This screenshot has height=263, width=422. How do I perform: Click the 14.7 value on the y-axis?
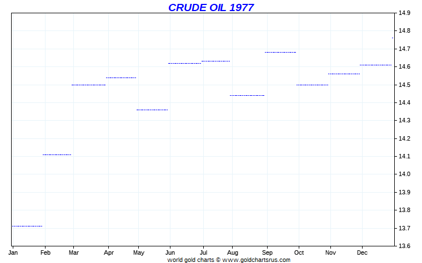pos(404,49)
